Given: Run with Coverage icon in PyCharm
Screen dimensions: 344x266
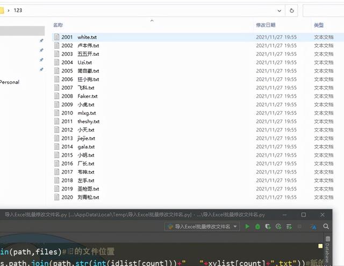Looking at the screenshot, I should [268, 226].
